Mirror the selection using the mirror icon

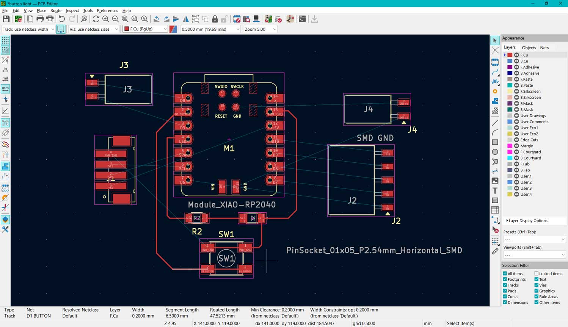pyautogui.click(x=186, y=19)
